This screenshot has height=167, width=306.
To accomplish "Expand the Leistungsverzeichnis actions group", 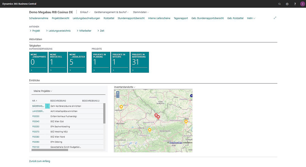I will (58, 31).
